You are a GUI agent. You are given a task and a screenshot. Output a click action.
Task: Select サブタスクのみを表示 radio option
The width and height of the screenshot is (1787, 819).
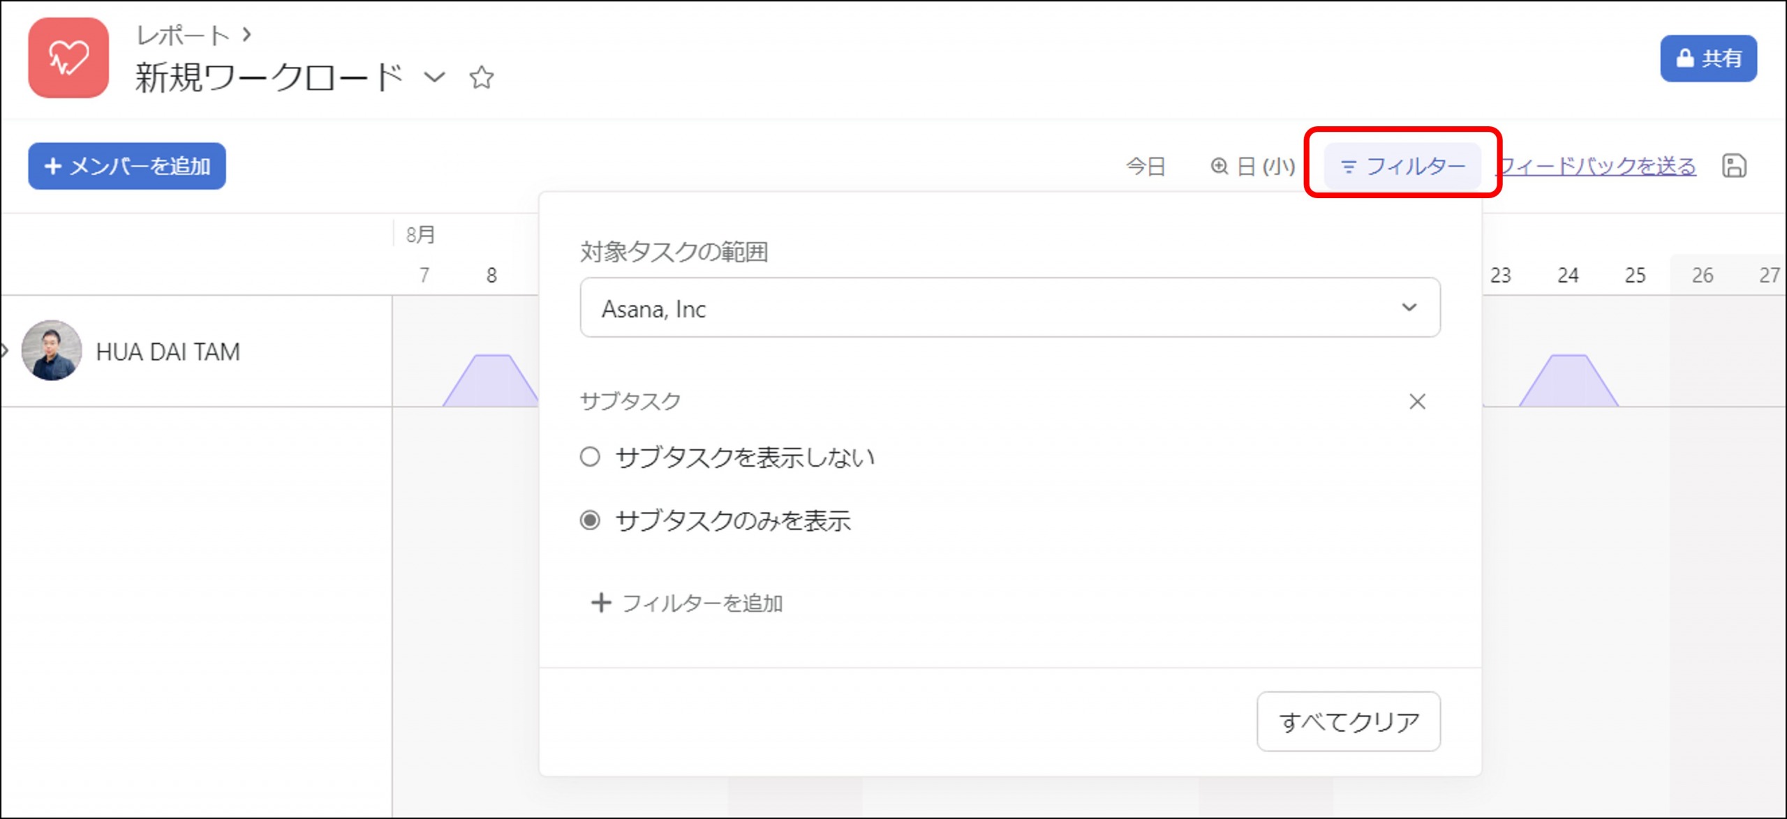[591, 520]
